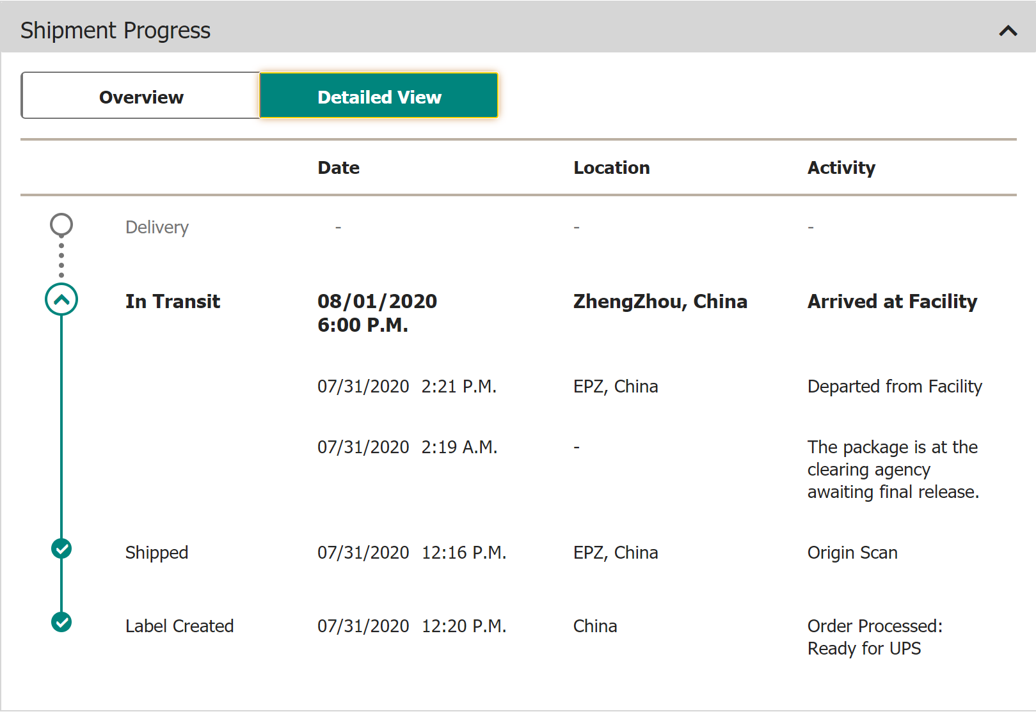This screenshot has height=714, width=1036.
Task: Click the Label Created status label
Action: 179,626
